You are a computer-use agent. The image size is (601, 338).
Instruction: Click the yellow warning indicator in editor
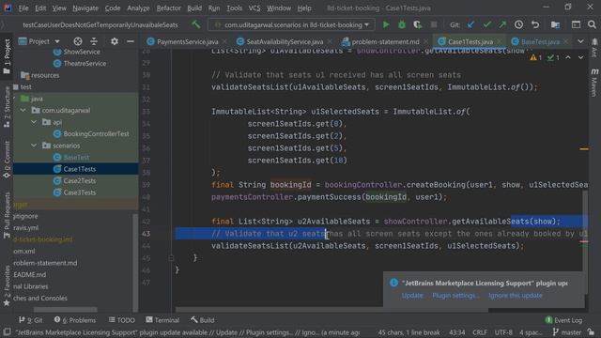tap(535, 57)
